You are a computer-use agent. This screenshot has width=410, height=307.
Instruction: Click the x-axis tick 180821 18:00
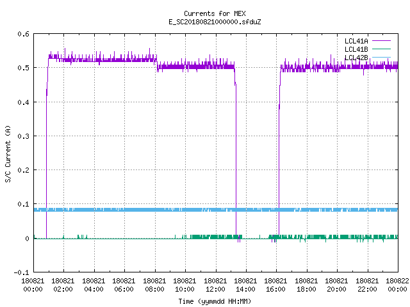click(x=306, y=285)
